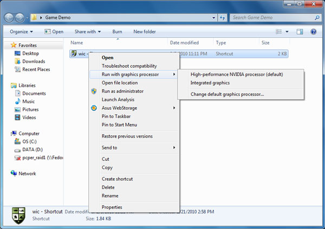Sort by Date modified column header
Viewport: 325px width, 229px height.
point(190,43)
